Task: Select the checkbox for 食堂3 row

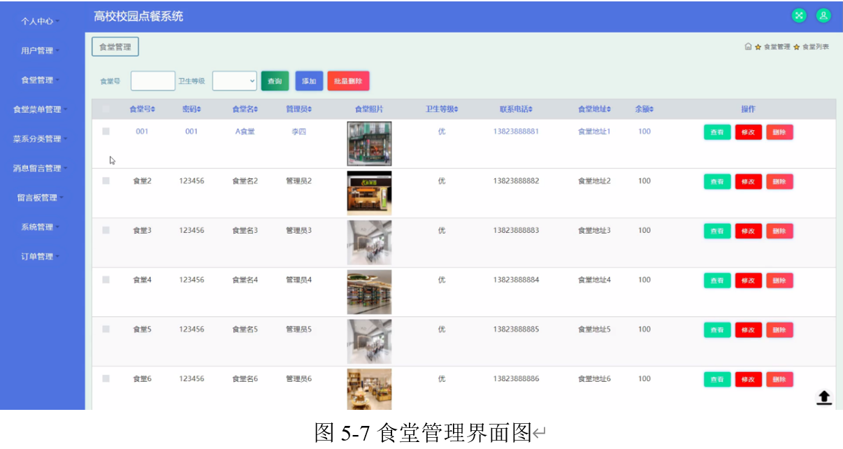Action: coord(106,231)
